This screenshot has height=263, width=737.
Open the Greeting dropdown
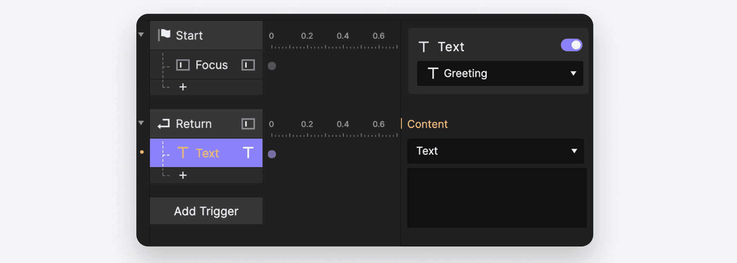500,74
